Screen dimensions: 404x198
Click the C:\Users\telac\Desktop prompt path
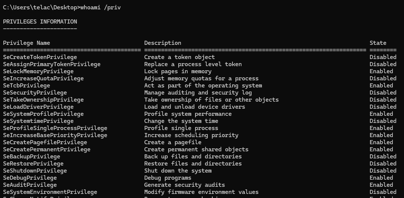coord(40,7)
